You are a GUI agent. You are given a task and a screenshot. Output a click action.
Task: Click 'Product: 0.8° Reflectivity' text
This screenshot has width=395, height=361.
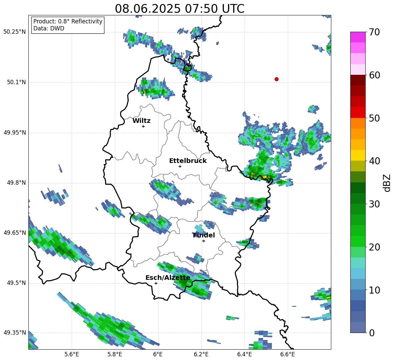pyautogui.click(x=68, y=21)
